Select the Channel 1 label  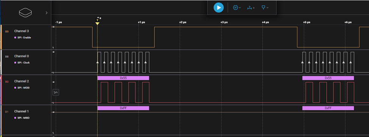pos(22,111)
